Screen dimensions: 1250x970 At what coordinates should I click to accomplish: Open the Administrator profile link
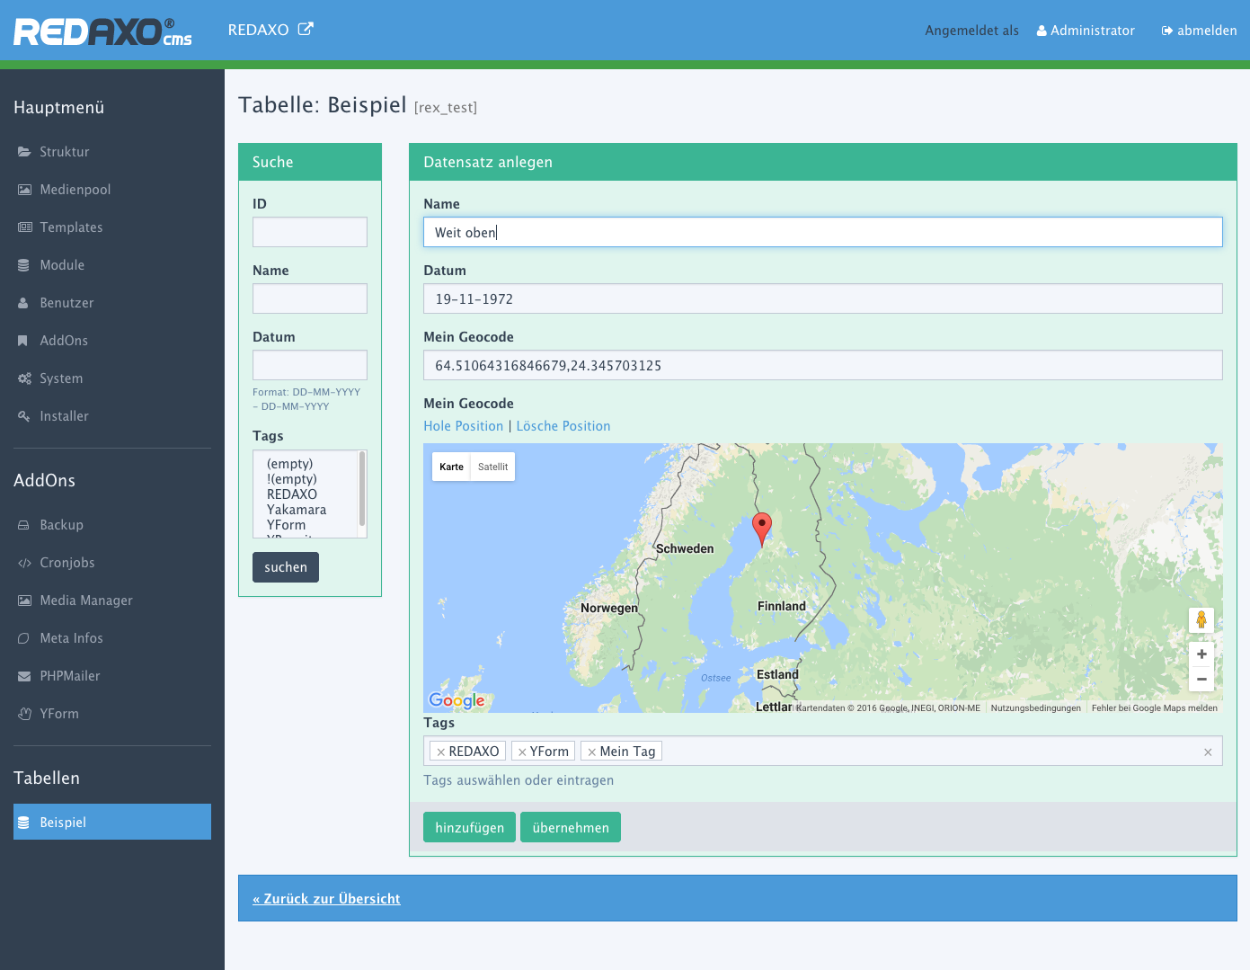(1086, 31)
